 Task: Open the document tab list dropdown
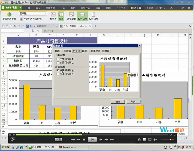click(x=190, y=26)
